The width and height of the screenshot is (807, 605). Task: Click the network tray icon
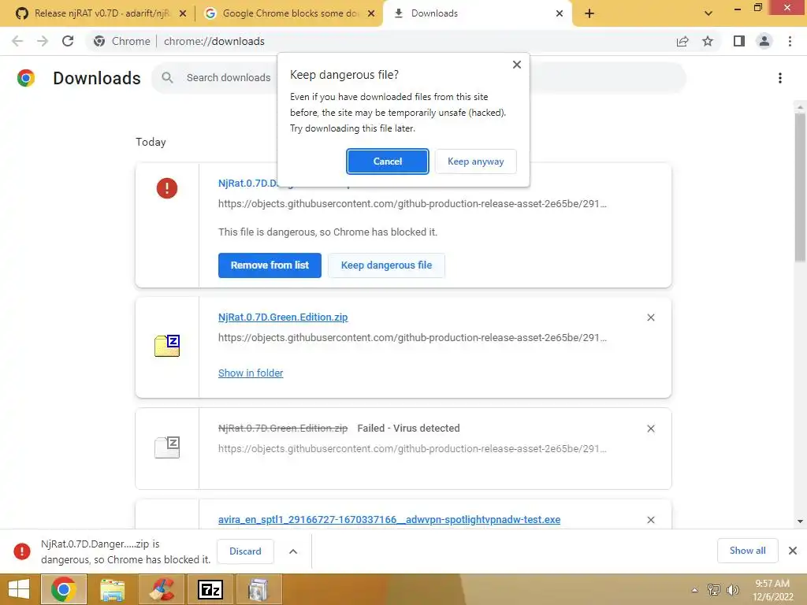714,590
